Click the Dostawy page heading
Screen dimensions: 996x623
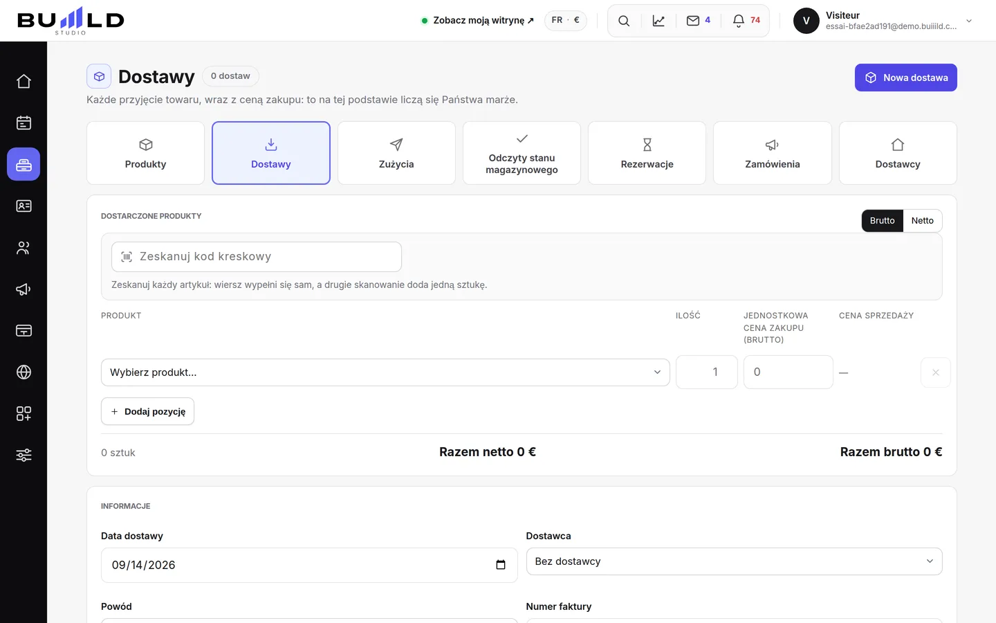156,77
